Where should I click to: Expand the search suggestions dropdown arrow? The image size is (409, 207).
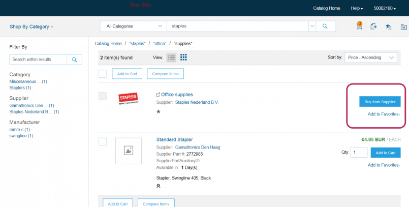[312, 26]
